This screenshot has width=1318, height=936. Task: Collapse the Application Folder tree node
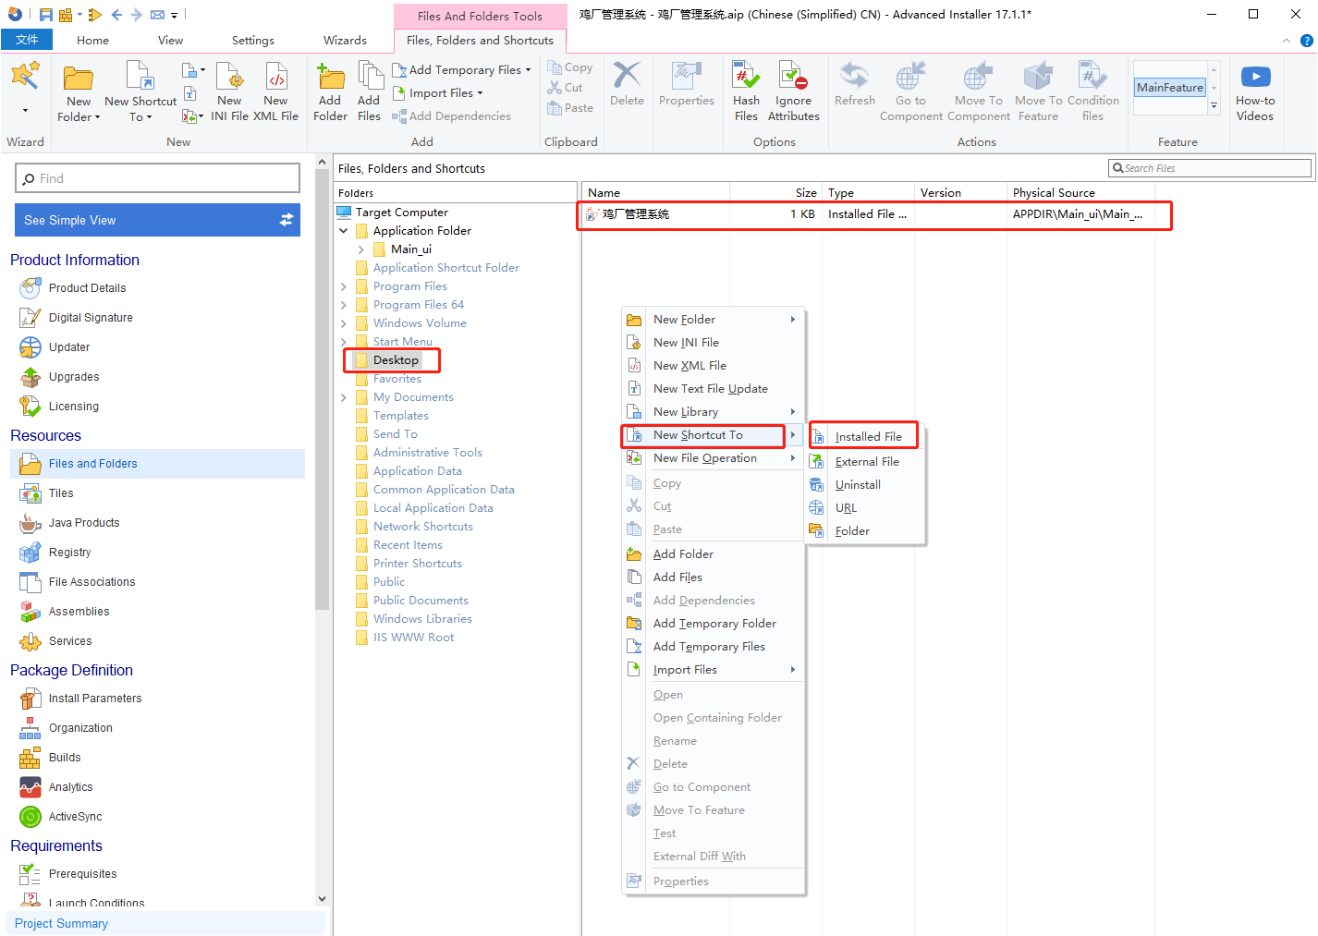pos(344,231)
